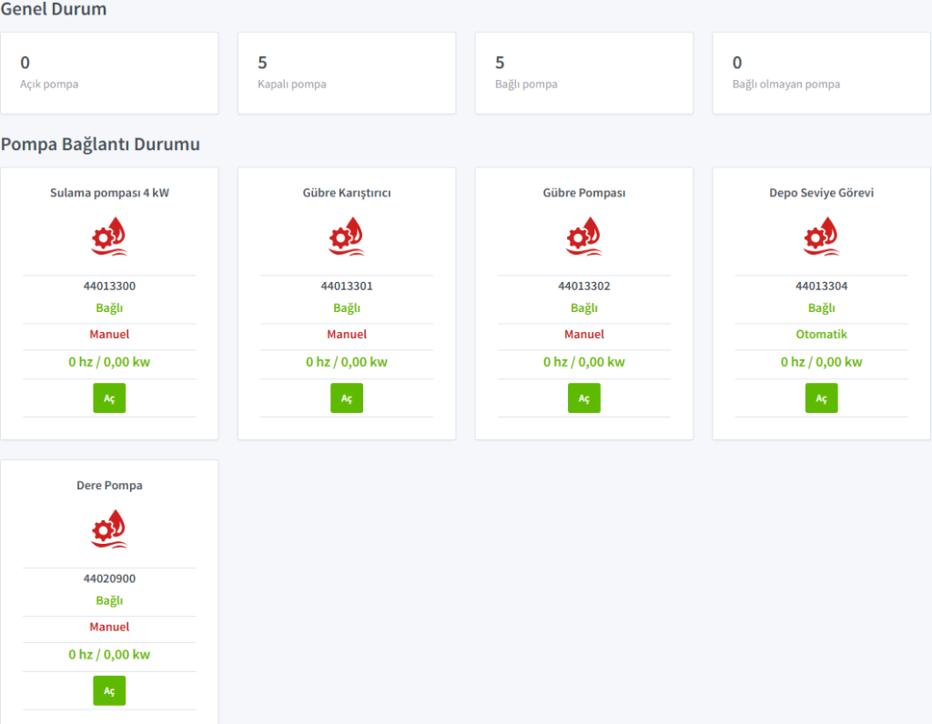Click the Sulama pompası 4 kW pump icon
Screen dimensions: 932x724
click(109, 236)
